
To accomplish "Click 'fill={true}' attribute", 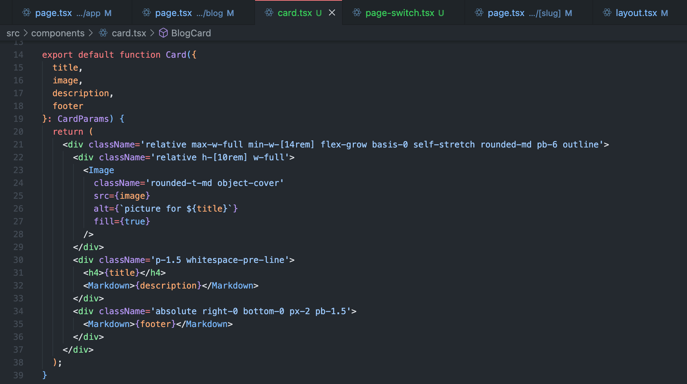I will [x=122, y=222].
